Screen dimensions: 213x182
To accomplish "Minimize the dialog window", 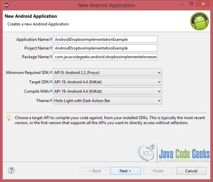I will tap(182, 5).
